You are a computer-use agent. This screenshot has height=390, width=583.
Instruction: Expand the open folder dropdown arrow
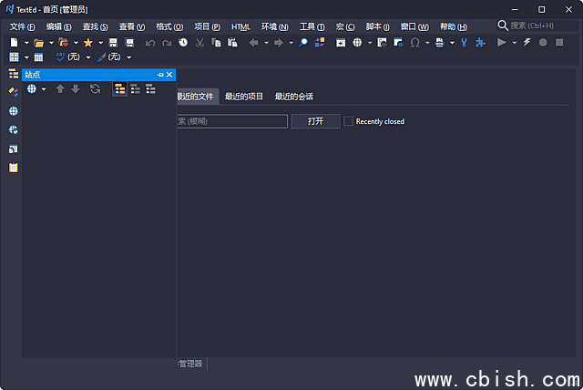[x=51, y=43]
